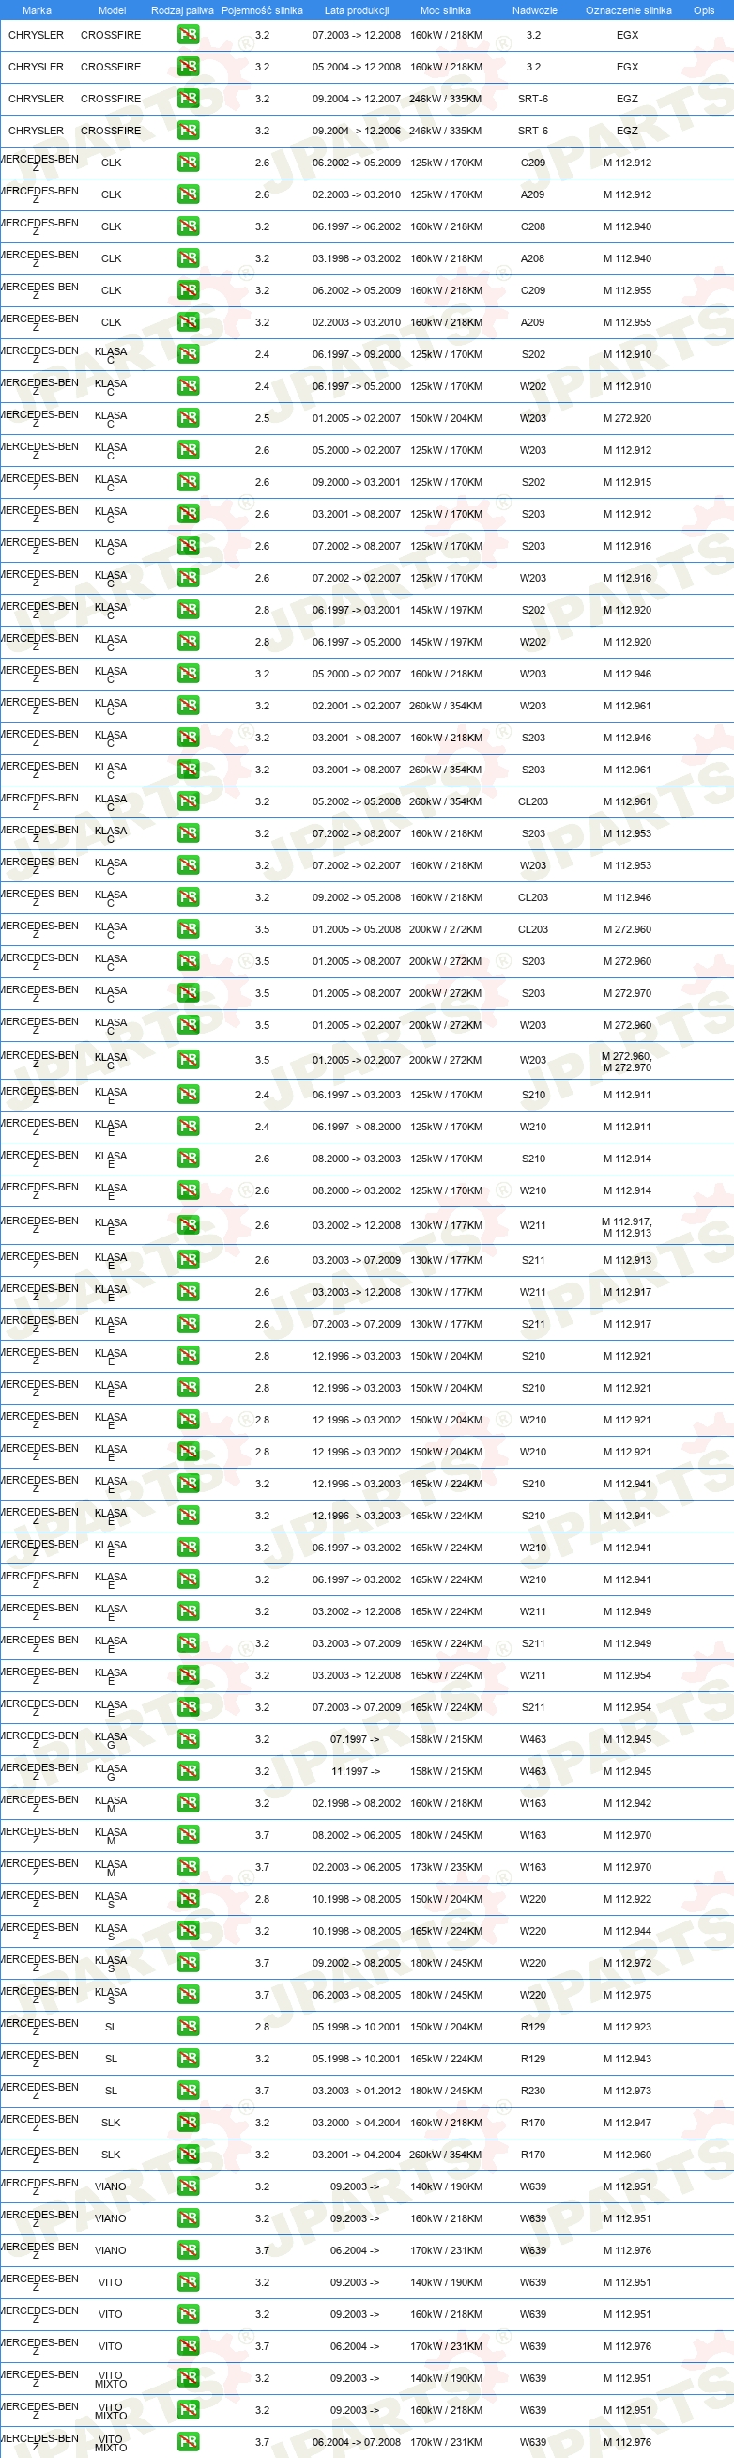Click the Moc silnika column header
Viewport: 734px width, 2458px height.
[x=445, y=10]
